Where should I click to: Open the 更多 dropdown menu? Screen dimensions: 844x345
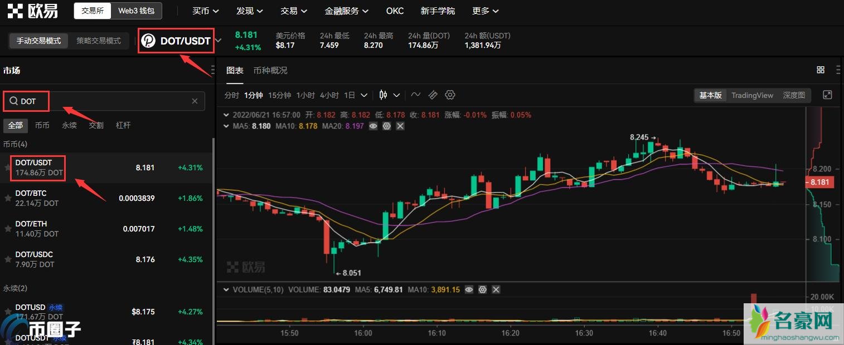pyautogui.click(x=485, y=11)
